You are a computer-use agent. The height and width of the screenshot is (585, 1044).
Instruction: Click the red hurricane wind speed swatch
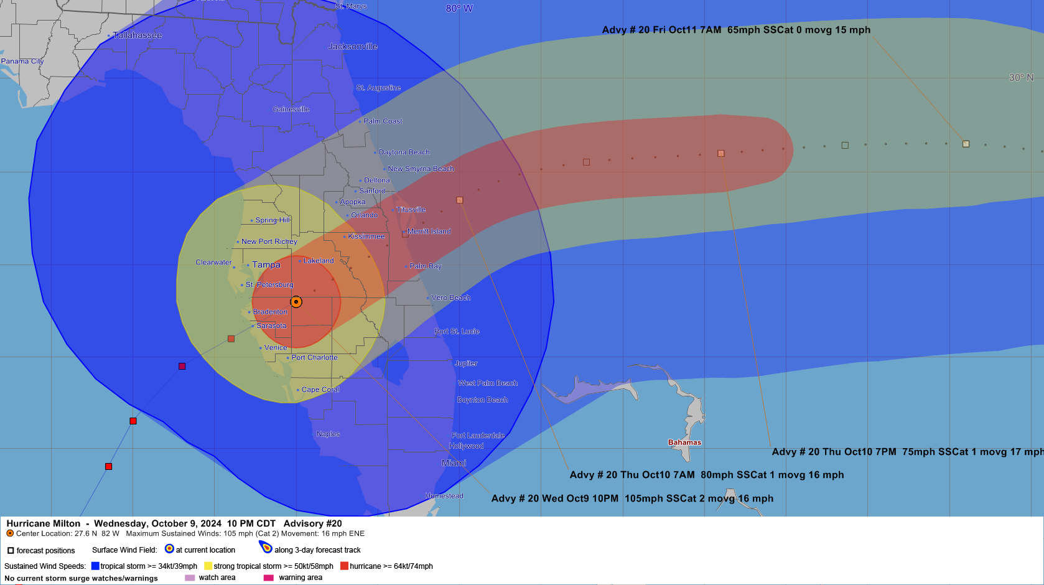(344, 566)
